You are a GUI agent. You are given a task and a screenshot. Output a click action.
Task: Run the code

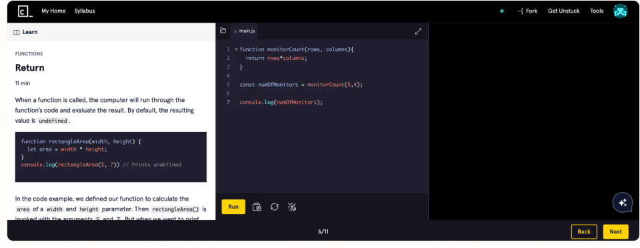coord(233,207)
